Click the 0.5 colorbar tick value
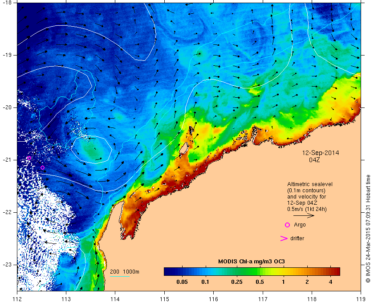The image size is (374, 302). (x=260, y=282)
